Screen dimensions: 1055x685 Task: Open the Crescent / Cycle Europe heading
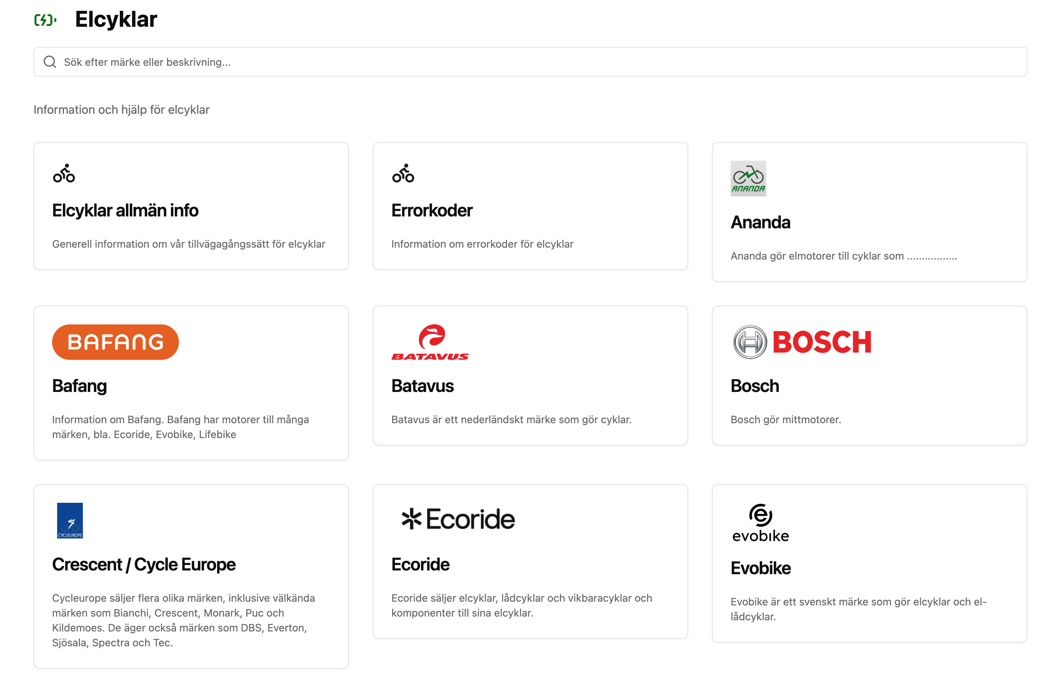pyautogui.click(x=144, y=565)
